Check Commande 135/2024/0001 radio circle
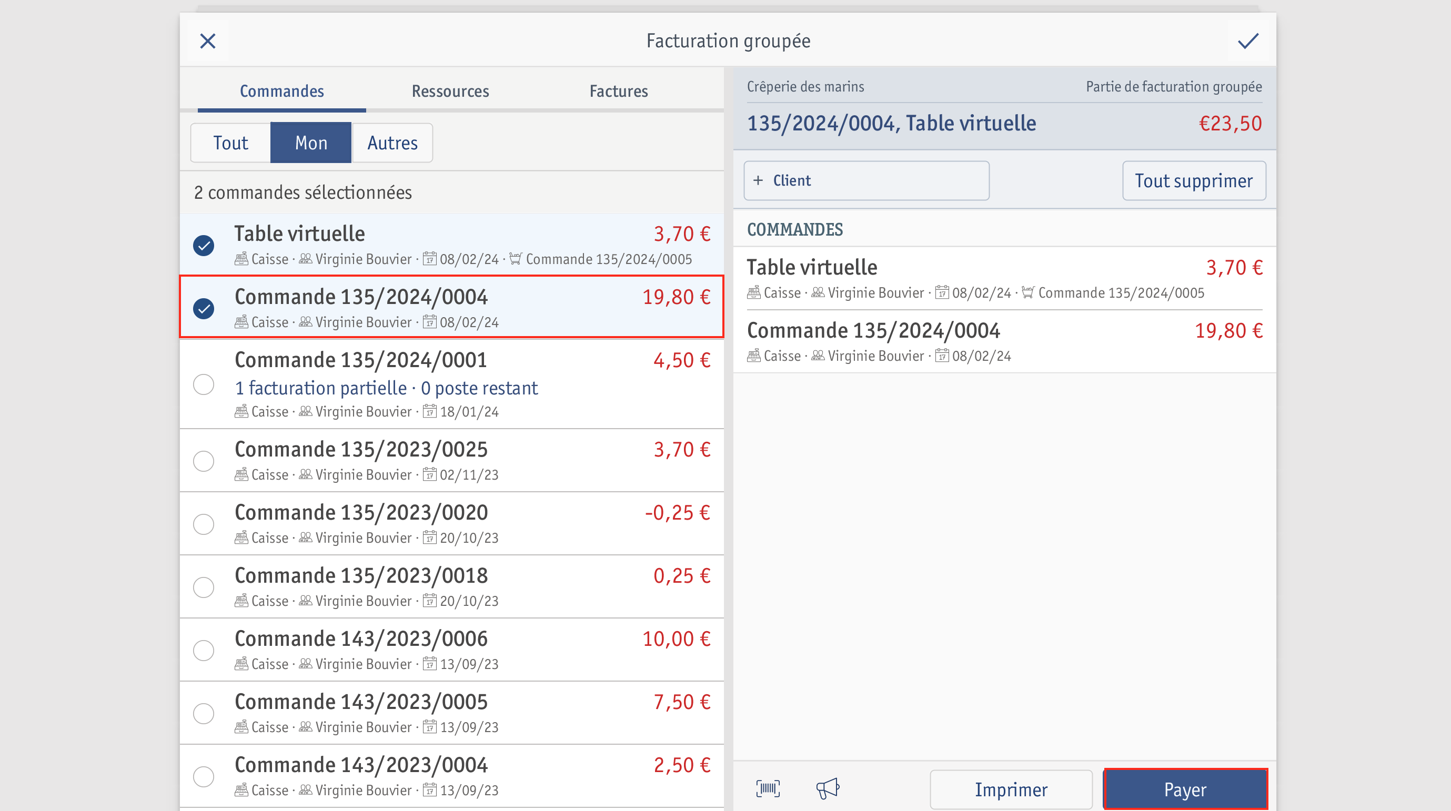 204,384
